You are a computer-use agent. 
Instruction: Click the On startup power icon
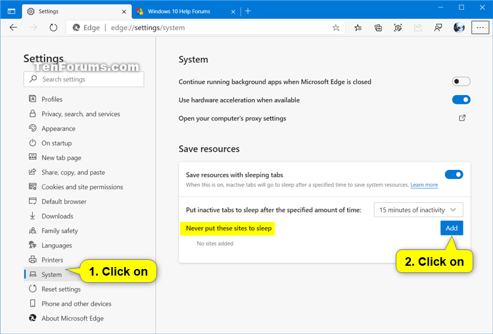coord(32,143)
